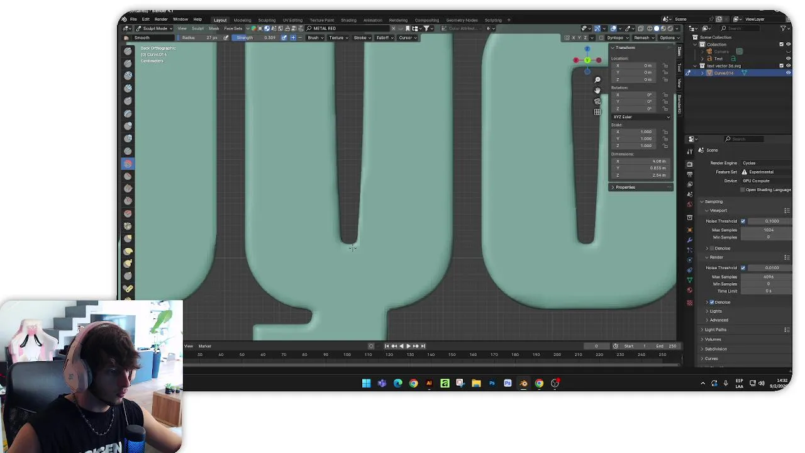Toggle Render Noise Threshold checkbox
This screenshot has height=453, width=805.
[743, 268]
